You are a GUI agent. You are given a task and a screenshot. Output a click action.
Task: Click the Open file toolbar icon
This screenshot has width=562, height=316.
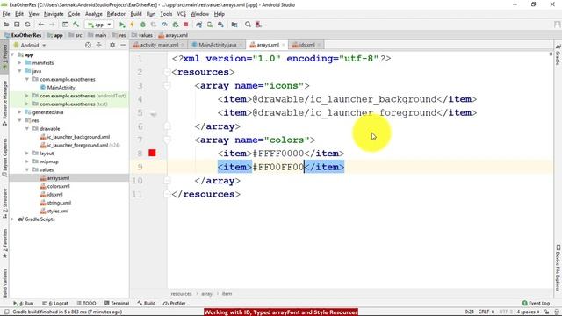coord(6,25)
